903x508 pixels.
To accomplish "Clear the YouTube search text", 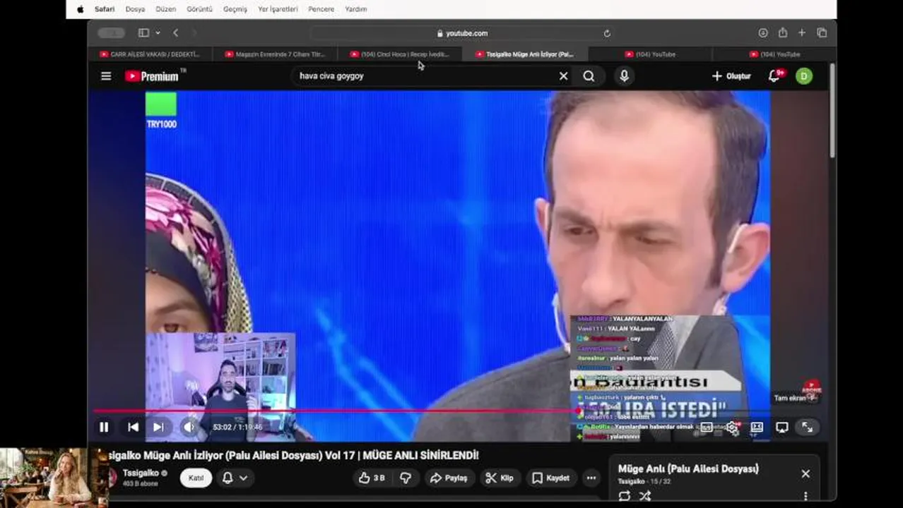I will 563,76.
